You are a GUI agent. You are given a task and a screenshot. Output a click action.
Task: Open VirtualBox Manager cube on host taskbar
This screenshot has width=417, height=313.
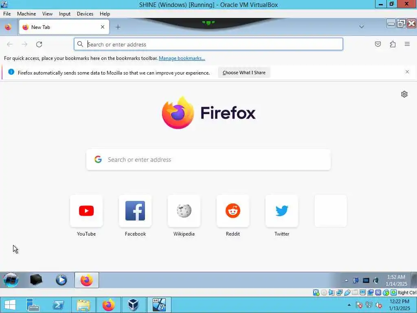133,305
